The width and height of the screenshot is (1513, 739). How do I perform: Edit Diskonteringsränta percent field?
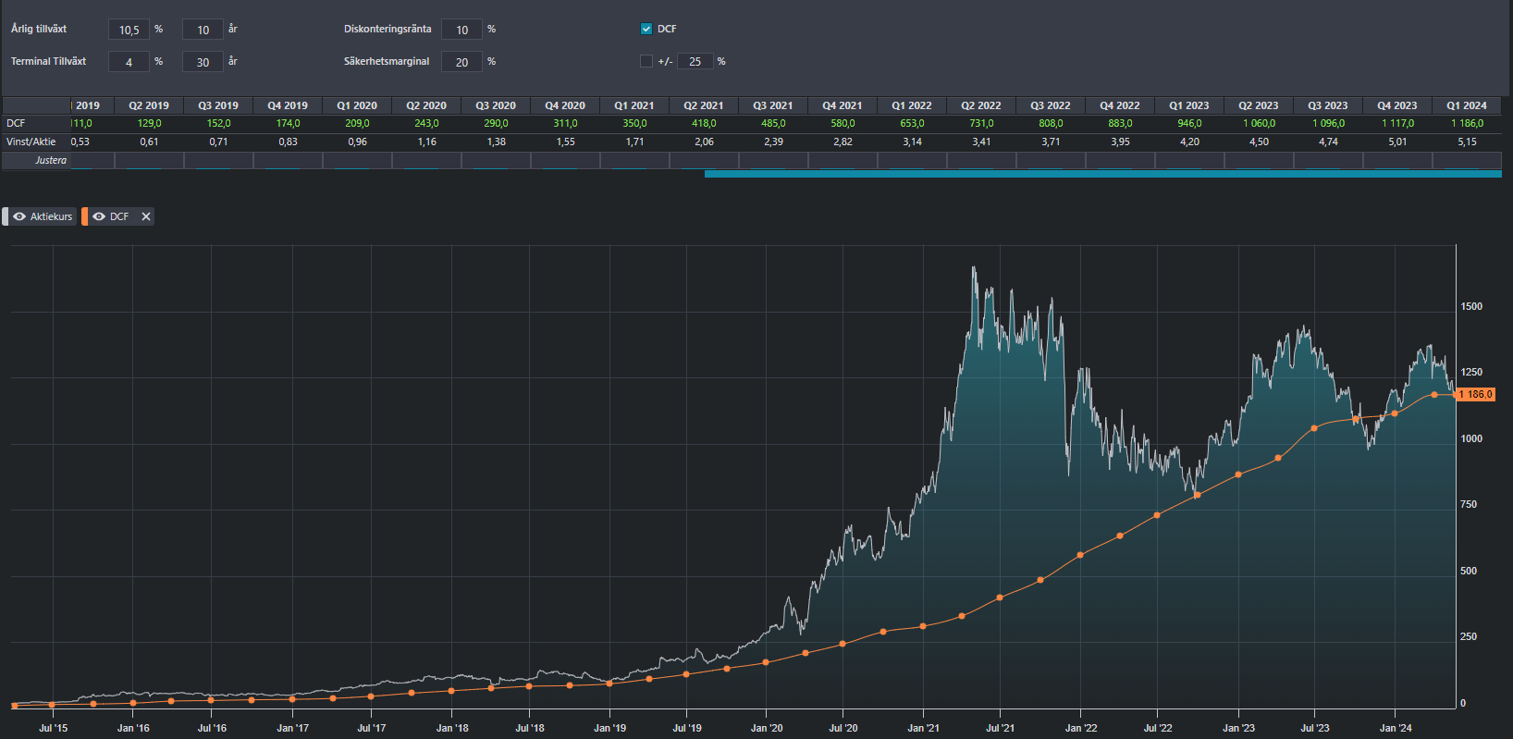pos(461,30)
